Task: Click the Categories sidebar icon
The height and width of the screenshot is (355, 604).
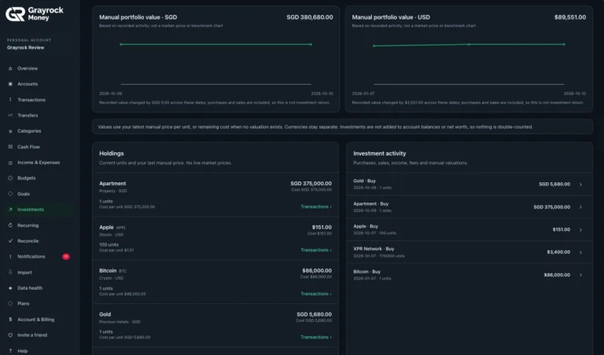Action: coord(10,131)
